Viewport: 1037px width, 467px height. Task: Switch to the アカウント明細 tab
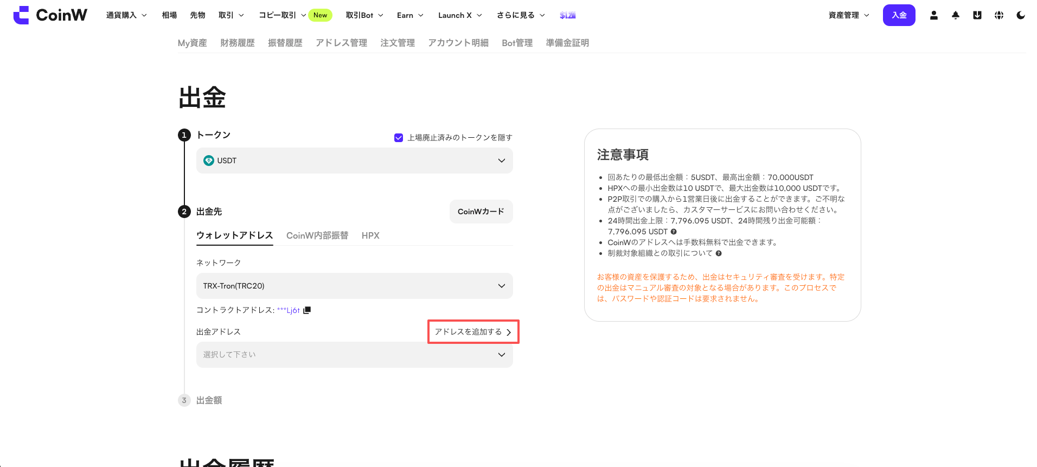(x=458, y=43)
